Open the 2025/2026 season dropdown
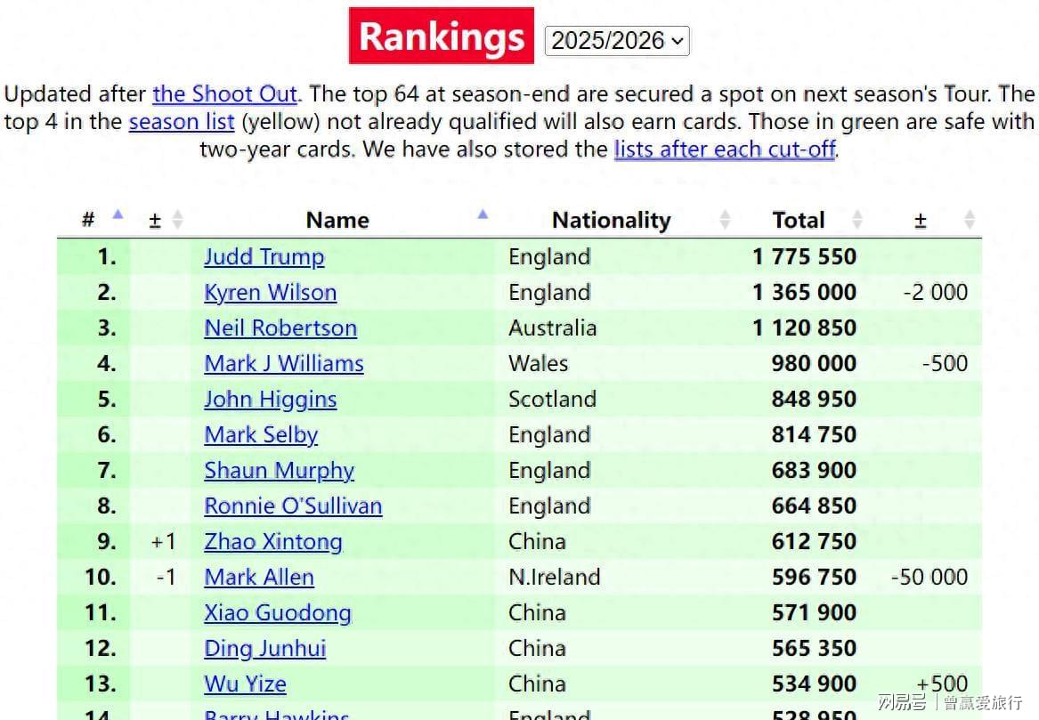Image resolution: width=1039 pixels, height=720 pixels. click(617, 41)
